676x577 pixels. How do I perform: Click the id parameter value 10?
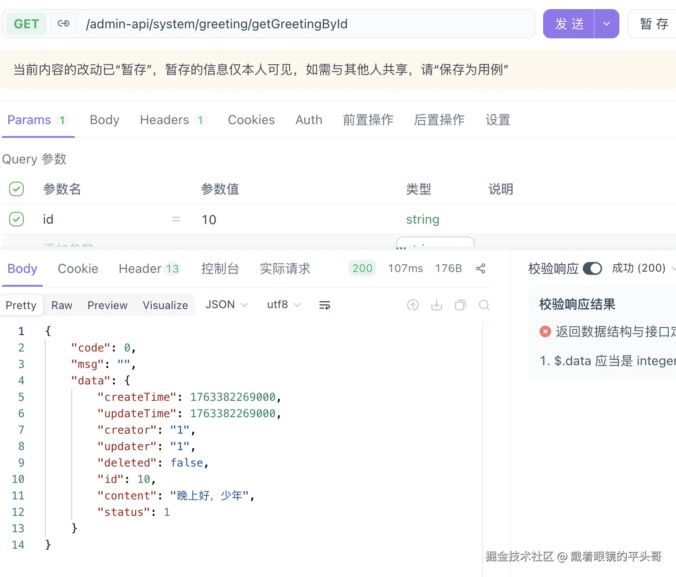[209, 220]
